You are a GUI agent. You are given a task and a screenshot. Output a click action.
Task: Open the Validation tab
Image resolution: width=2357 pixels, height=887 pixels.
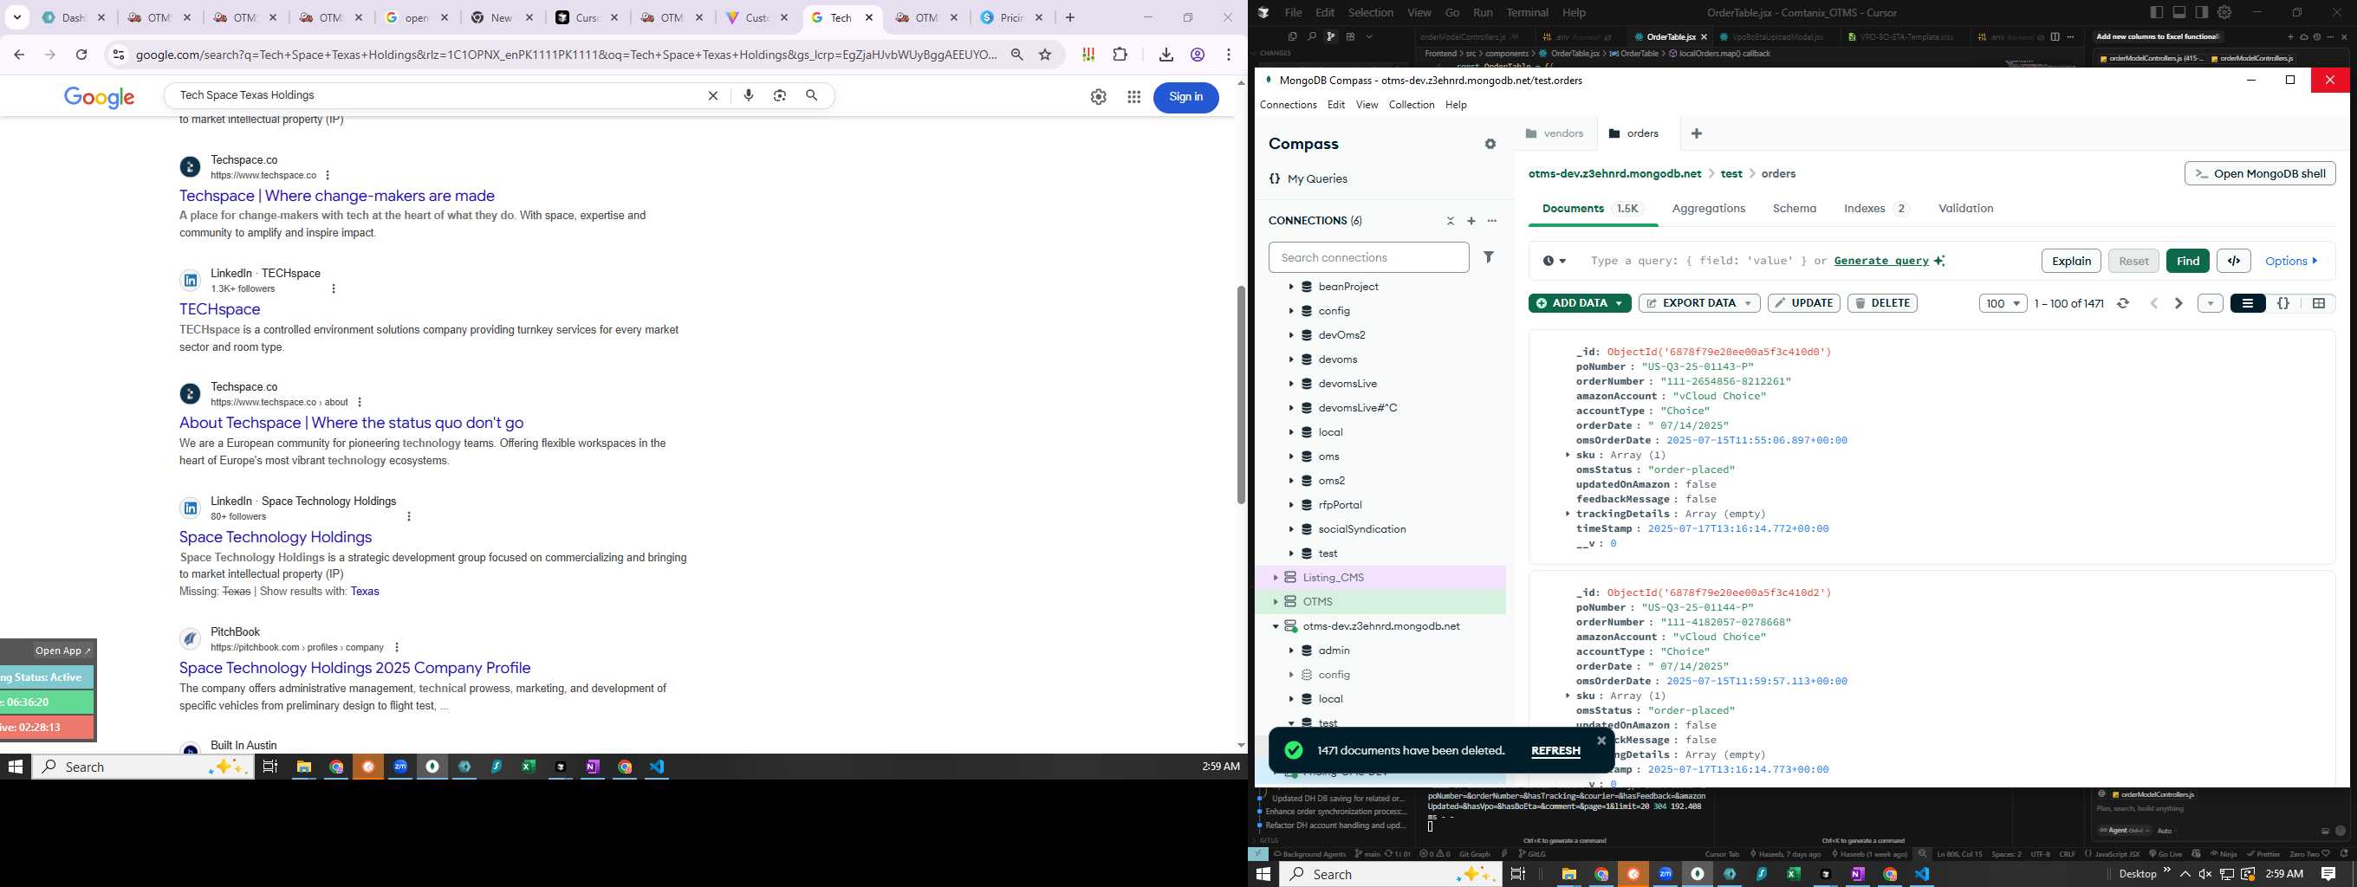click(x=1965, y=209)
